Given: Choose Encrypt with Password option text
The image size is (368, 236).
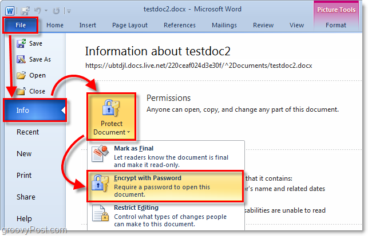Looking at the screenshot, I should 148,178.
